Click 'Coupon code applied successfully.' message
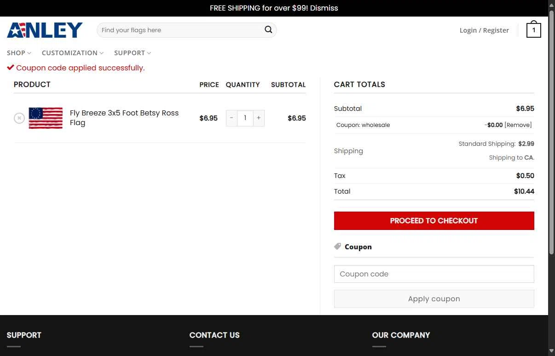 click(x=80, y=68)
